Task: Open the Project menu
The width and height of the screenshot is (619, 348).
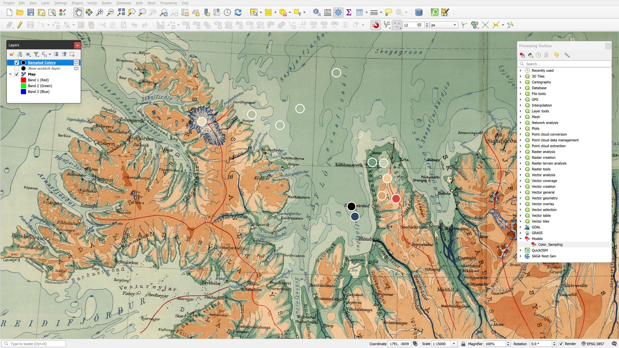Action: click(x=9, y=3)
